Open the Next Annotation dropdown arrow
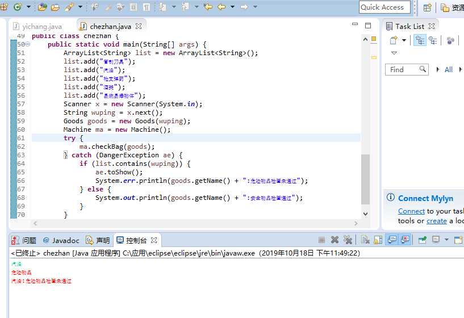The image size is (464, 318). [x=174, y=6]
